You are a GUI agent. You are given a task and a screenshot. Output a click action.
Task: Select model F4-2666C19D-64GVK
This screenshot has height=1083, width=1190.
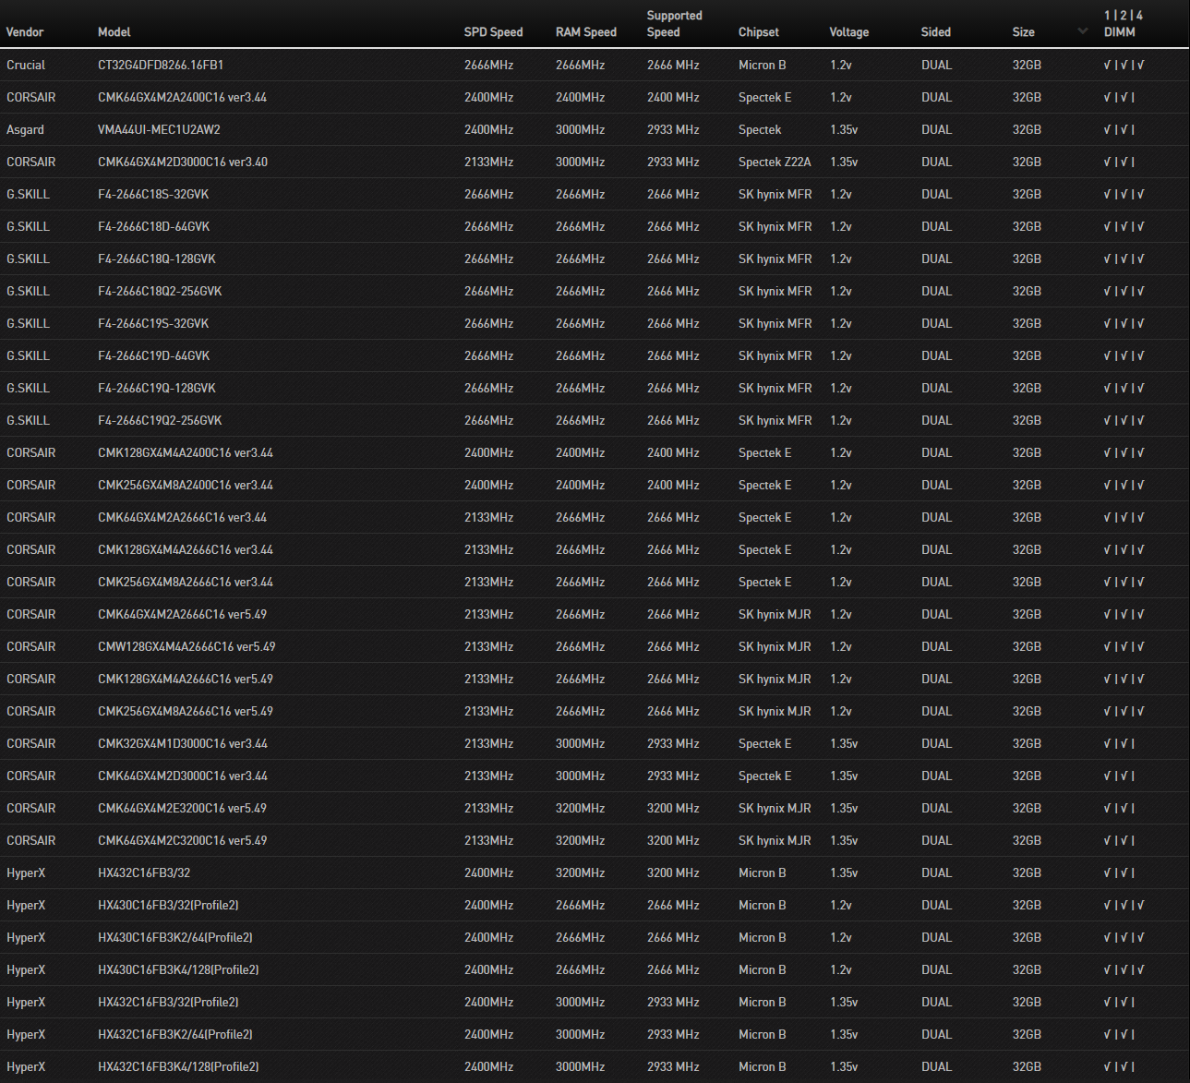pyautogui.click(x=154, y=356)
